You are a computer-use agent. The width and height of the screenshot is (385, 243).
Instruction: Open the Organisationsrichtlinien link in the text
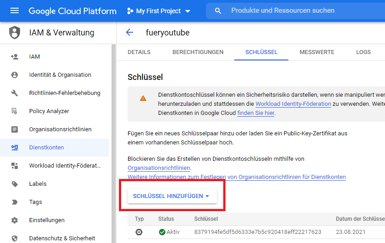pyautogui.click(x=159, y=168)
